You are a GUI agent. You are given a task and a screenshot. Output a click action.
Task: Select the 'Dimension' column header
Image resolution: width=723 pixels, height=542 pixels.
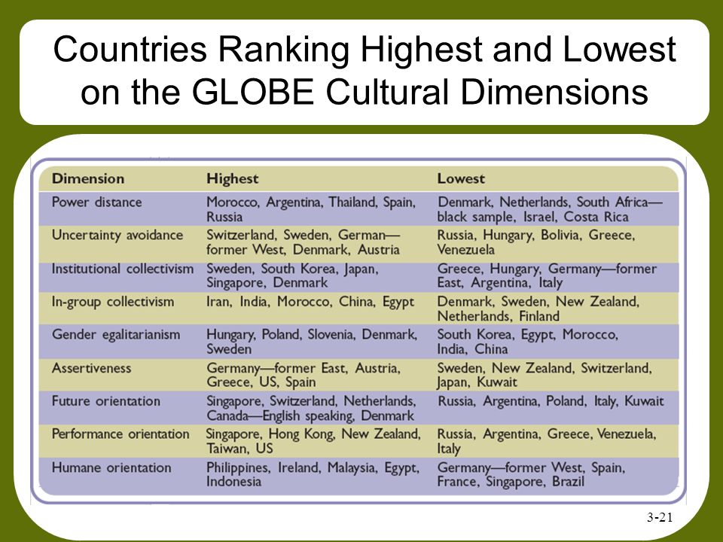88,178
